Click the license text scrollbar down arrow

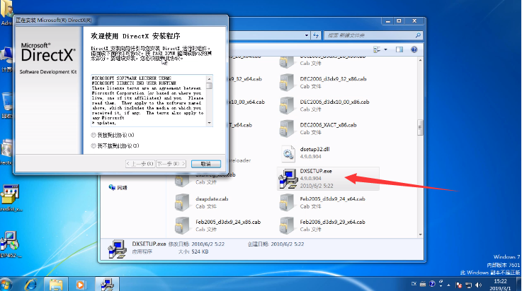coord(209,123)
